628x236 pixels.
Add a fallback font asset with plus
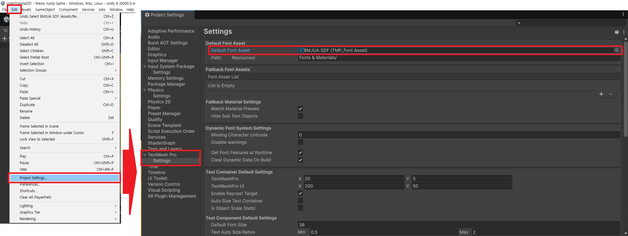point(601,94)
